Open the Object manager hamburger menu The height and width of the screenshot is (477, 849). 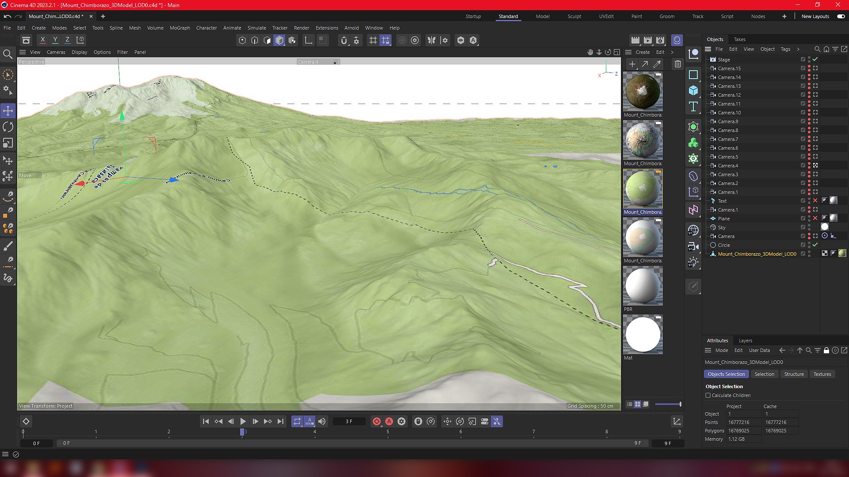tap(708, 49)
